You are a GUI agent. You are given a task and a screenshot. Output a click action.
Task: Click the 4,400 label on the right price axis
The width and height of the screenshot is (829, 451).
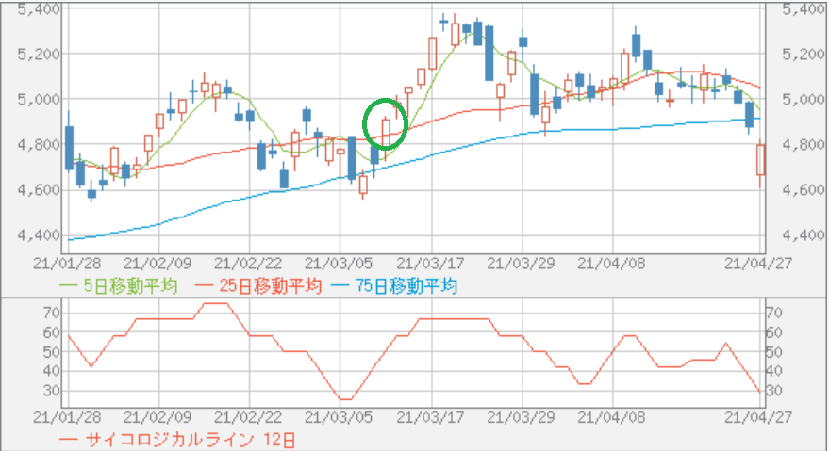point(804,235)
